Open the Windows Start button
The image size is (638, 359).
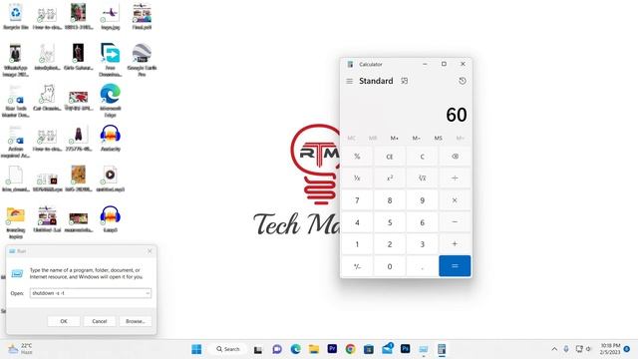(x=196, y=349)
